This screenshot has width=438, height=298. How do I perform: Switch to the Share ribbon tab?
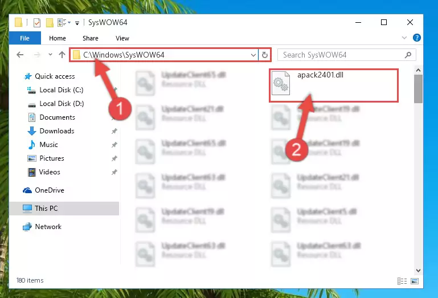coord(90,38)
